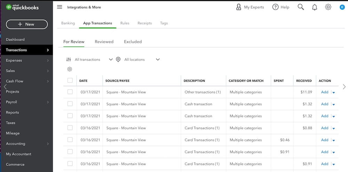348x172 pixels.
Task: Switch to the Banking tab
Action: [x=68, y=23]
